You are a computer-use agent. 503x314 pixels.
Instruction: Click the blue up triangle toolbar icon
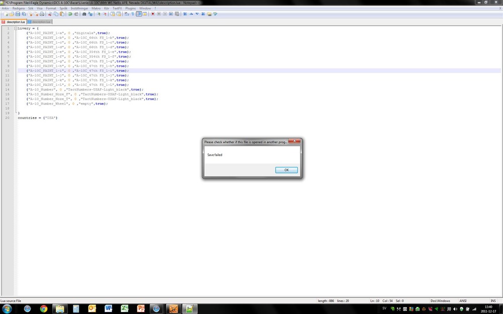tap(191, 14)
